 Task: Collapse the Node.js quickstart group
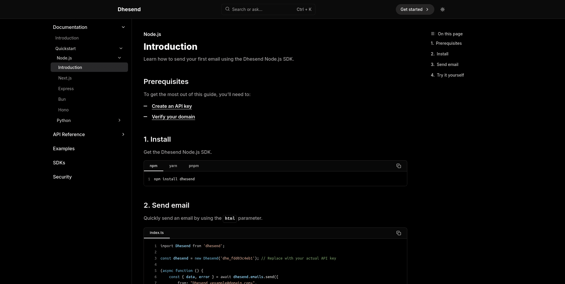[119, 58]
